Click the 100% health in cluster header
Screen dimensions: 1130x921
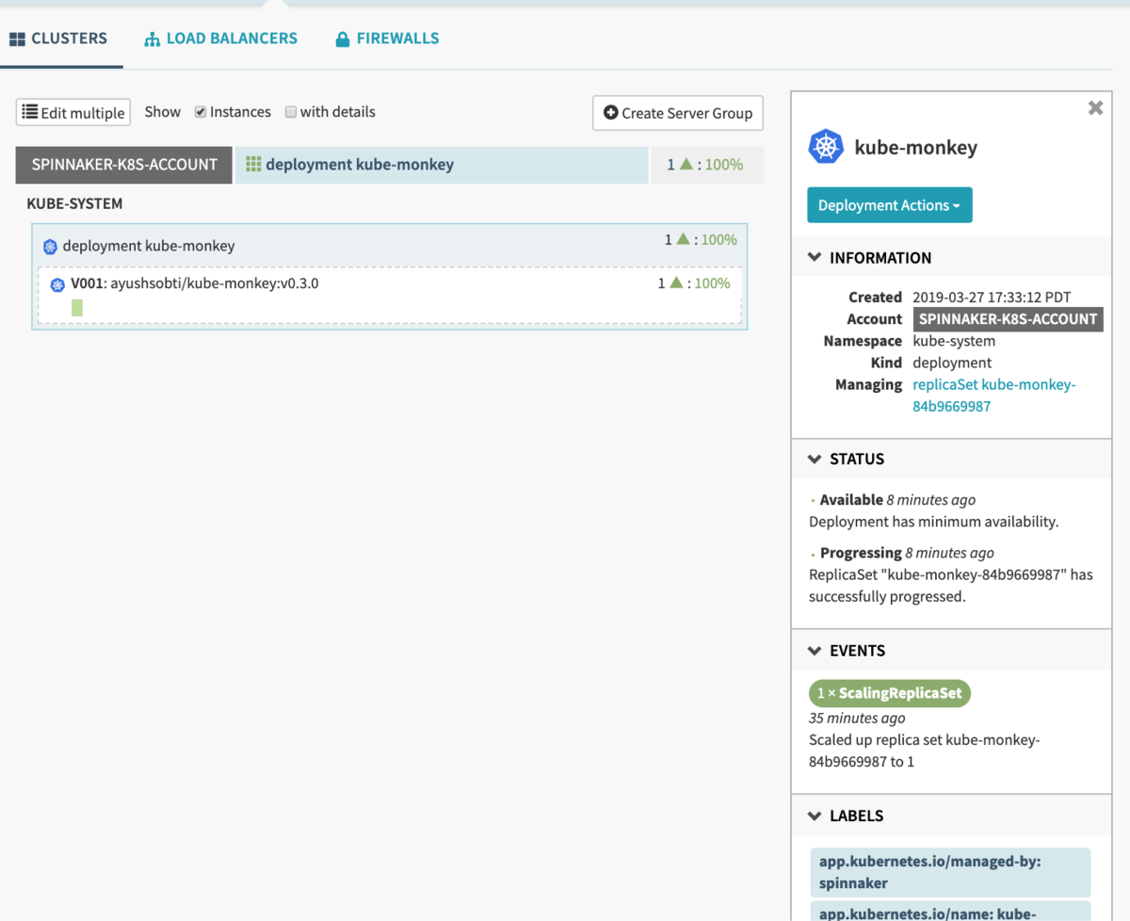[724, 165]
